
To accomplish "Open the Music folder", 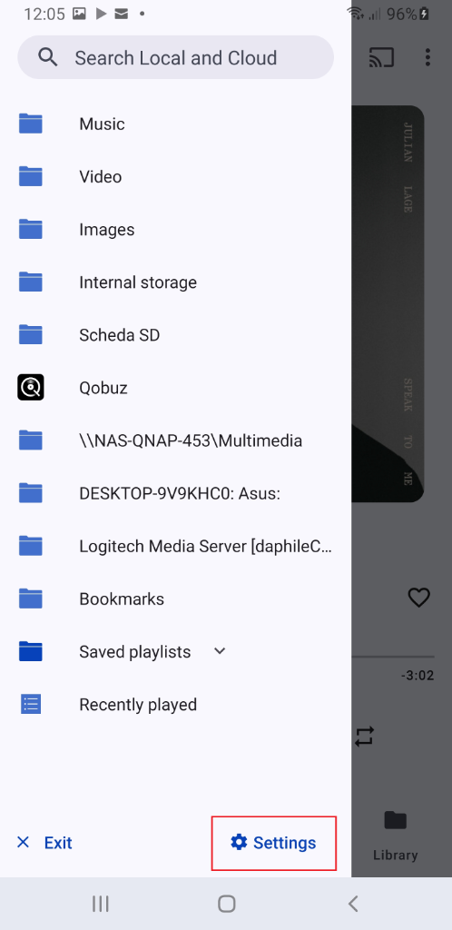I will pyautogui.click(x=175, y=124).
